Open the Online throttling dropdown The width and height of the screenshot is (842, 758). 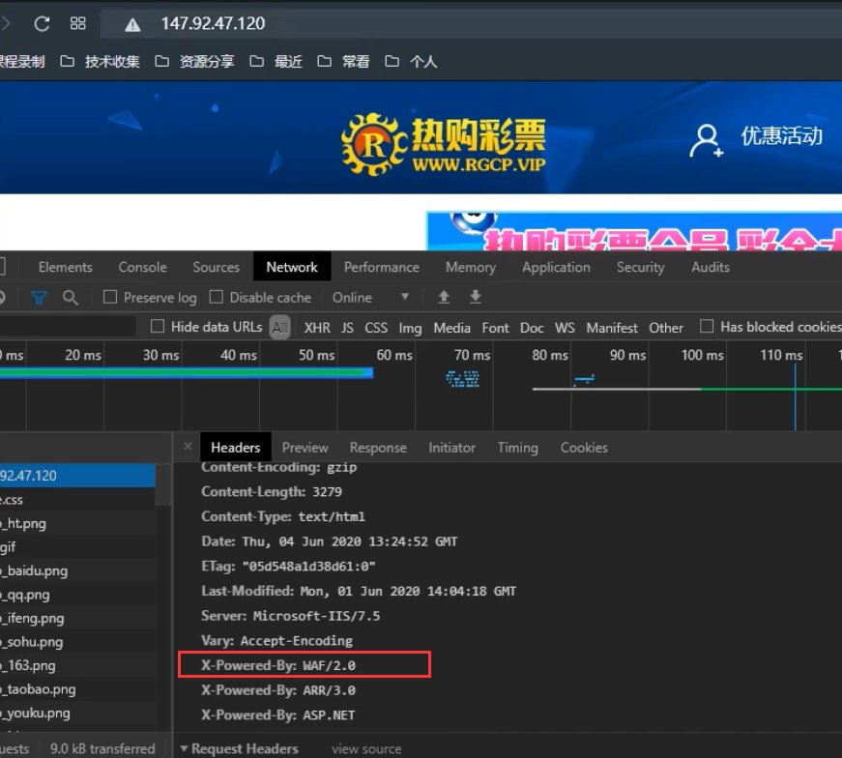click(371, 298)
